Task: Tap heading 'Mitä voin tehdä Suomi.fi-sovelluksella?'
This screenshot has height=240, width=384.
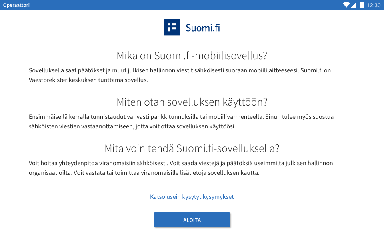Action: [192, 148]
